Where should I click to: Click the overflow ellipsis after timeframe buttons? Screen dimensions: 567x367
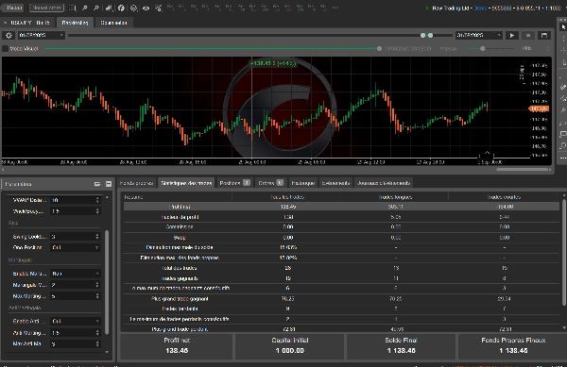point(335,8)
